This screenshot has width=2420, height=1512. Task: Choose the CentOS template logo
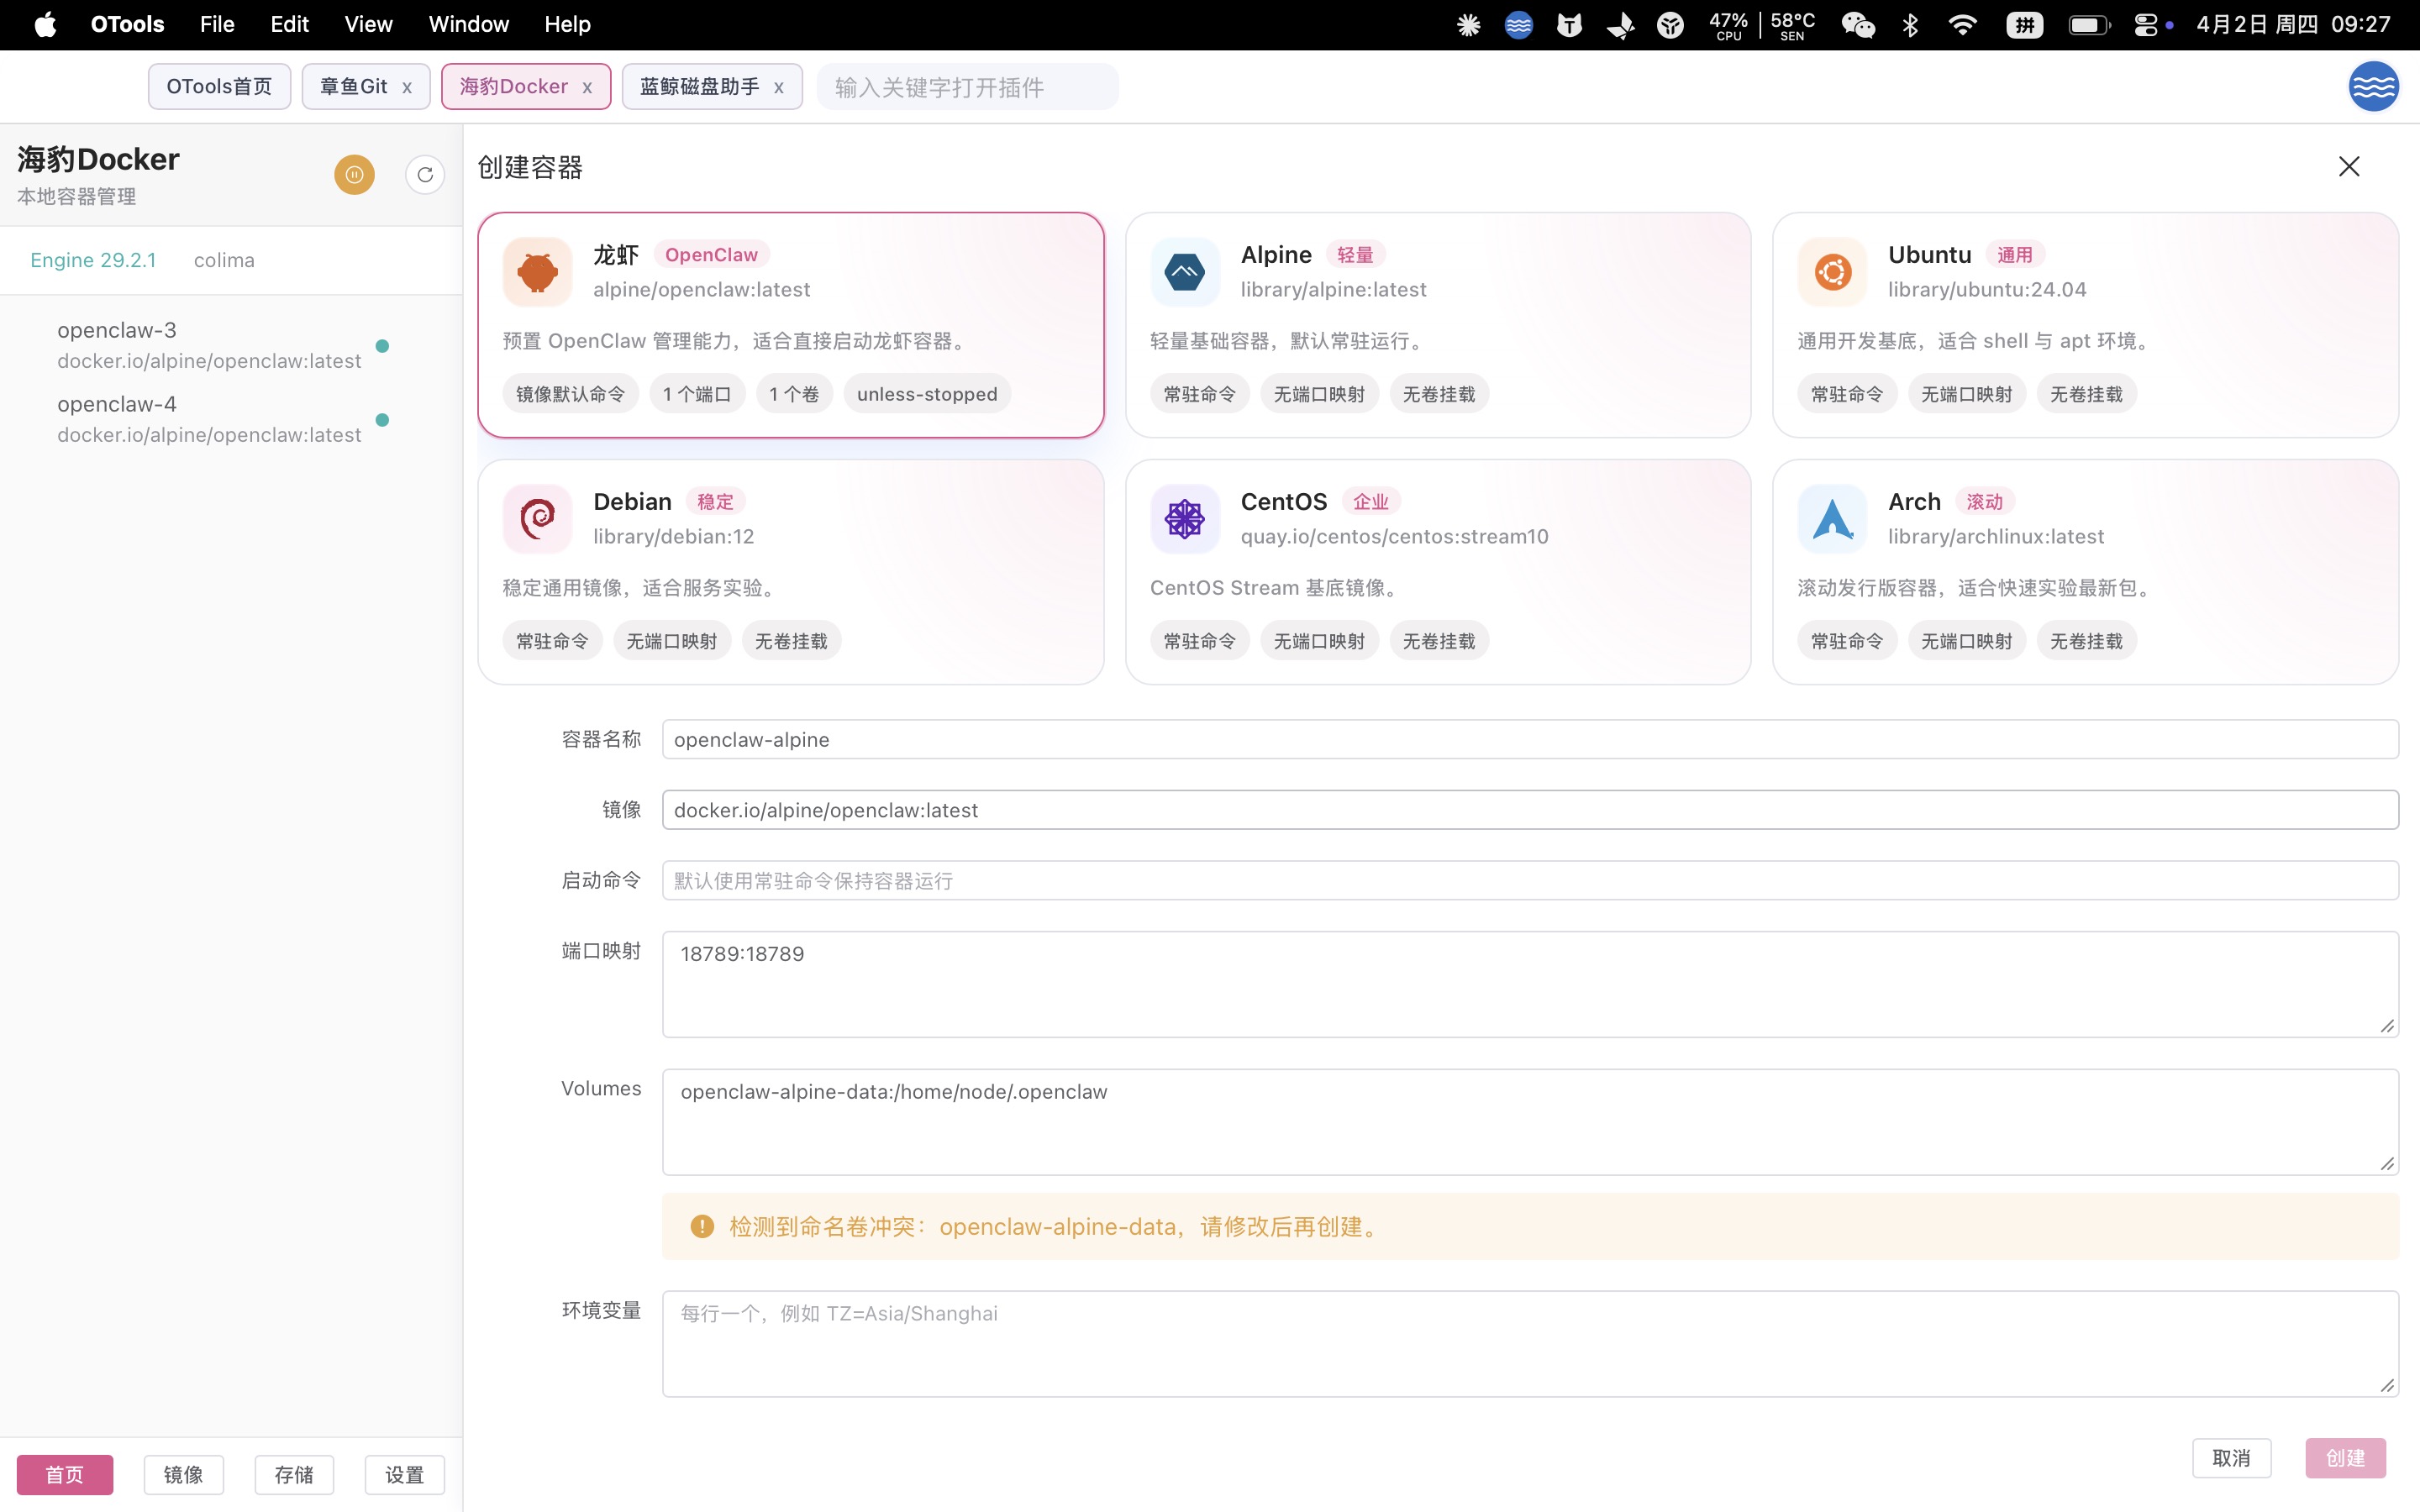1184,518
